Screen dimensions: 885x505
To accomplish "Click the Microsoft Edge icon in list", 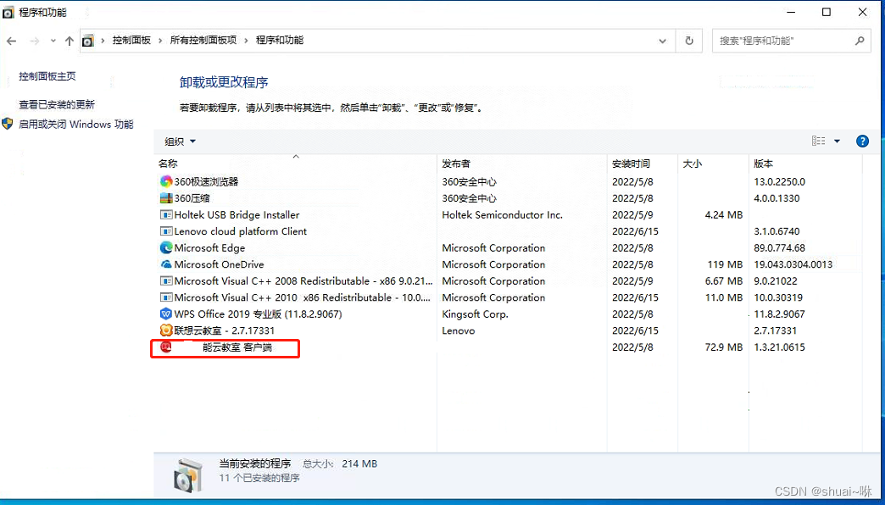I will (166, 248).
